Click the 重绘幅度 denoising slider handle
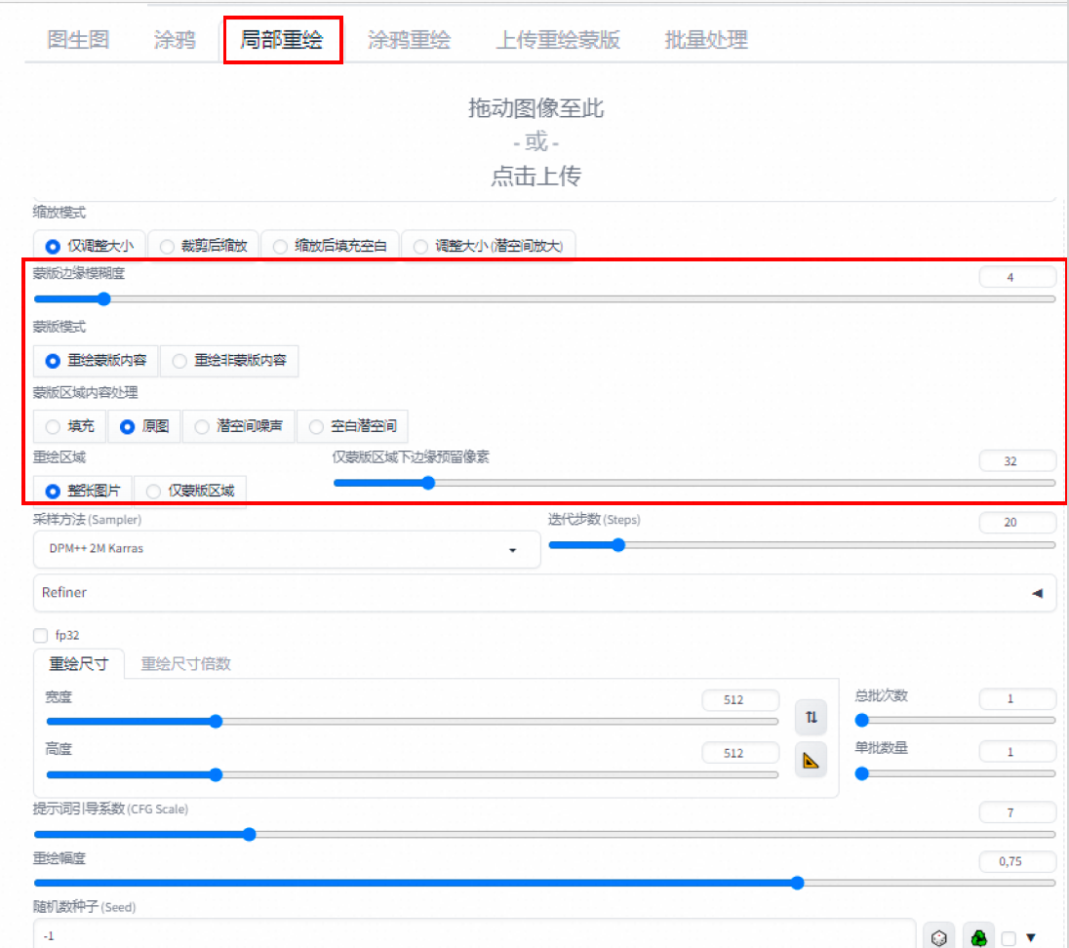 797,883
